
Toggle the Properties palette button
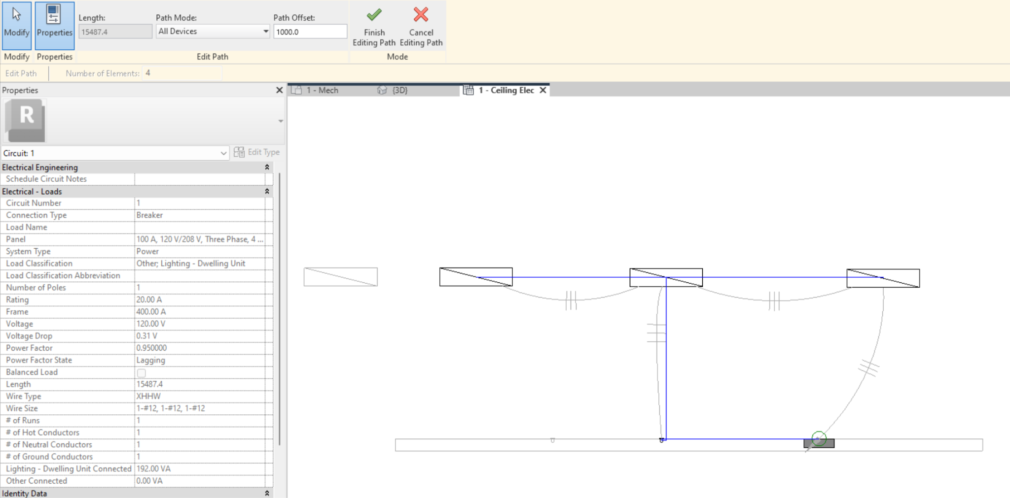[54, 26]
